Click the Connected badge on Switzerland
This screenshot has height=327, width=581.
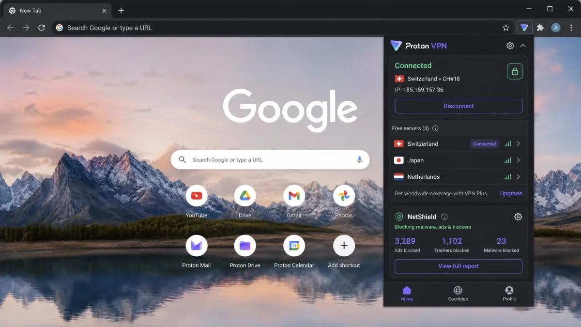[x=484, y=144]
